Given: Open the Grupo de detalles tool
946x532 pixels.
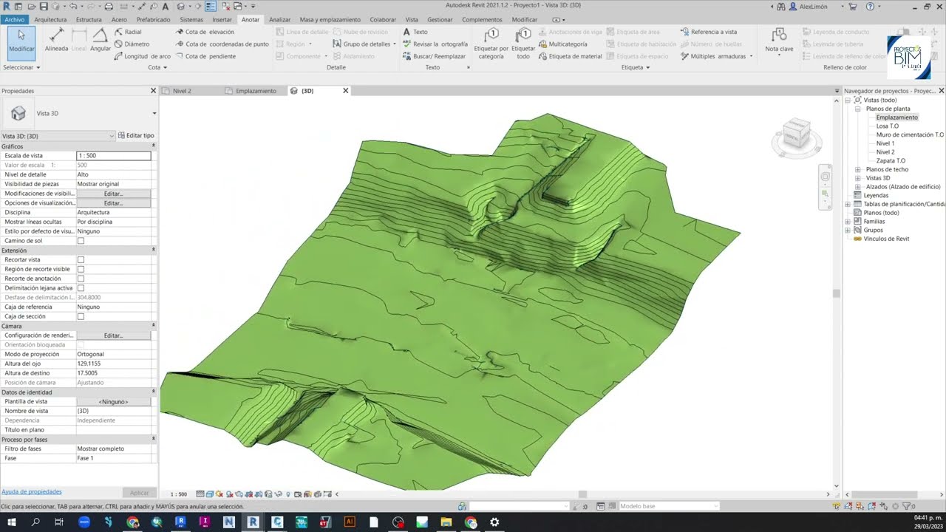Looking at the screenshot, I should pos(364,44).
